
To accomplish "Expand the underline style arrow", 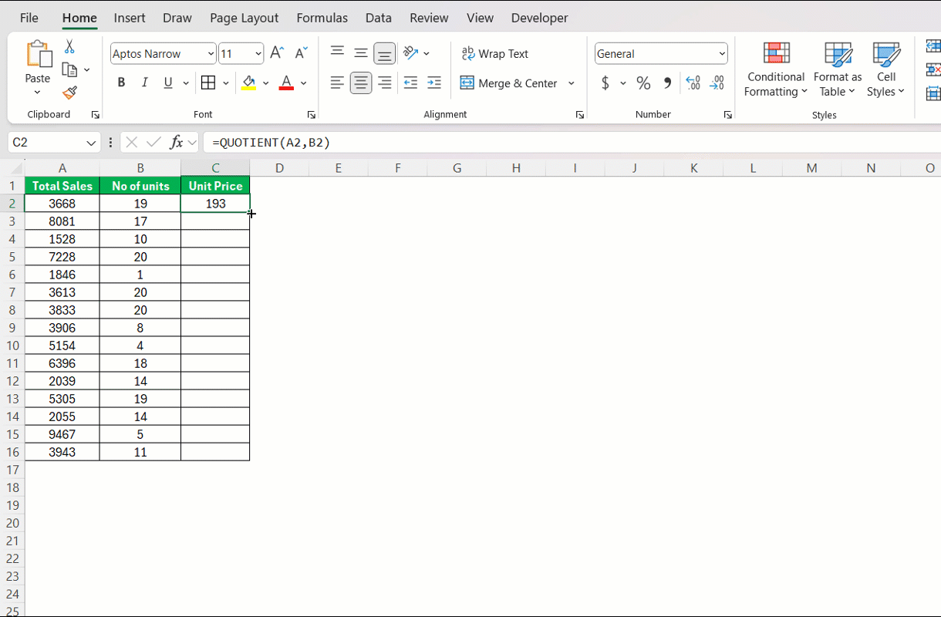I will pyautogui.click(x=186, y=83).
